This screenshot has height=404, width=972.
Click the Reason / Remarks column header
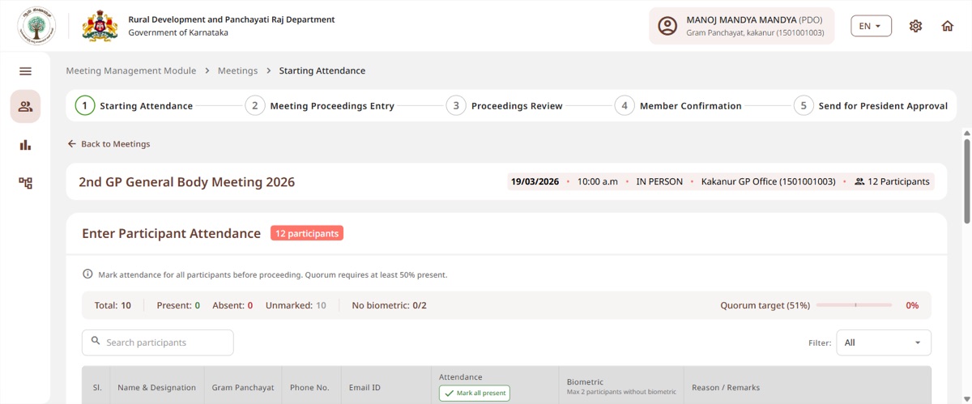[x=726, y=388]
